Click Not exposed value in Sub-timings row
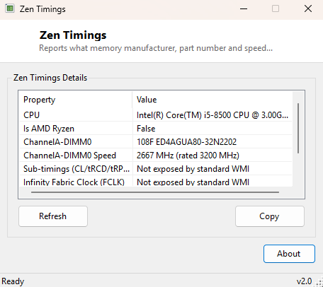The image size is (323, 287). pos(193,169)
